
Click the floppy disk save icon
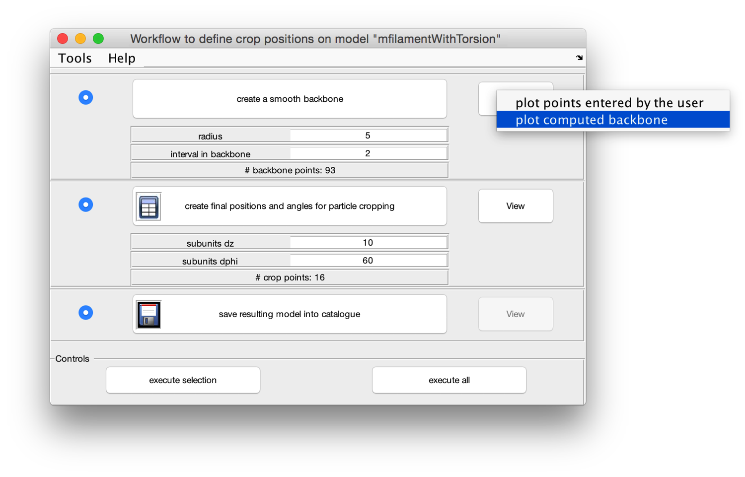pos(149,314)
